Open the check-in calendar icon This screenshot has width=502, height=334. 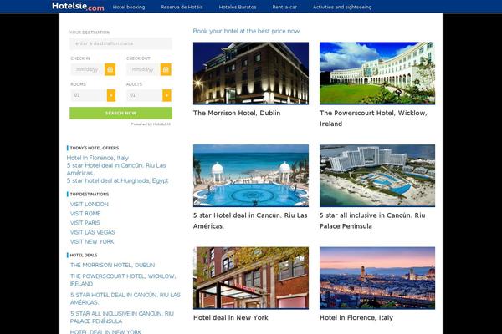110,69
